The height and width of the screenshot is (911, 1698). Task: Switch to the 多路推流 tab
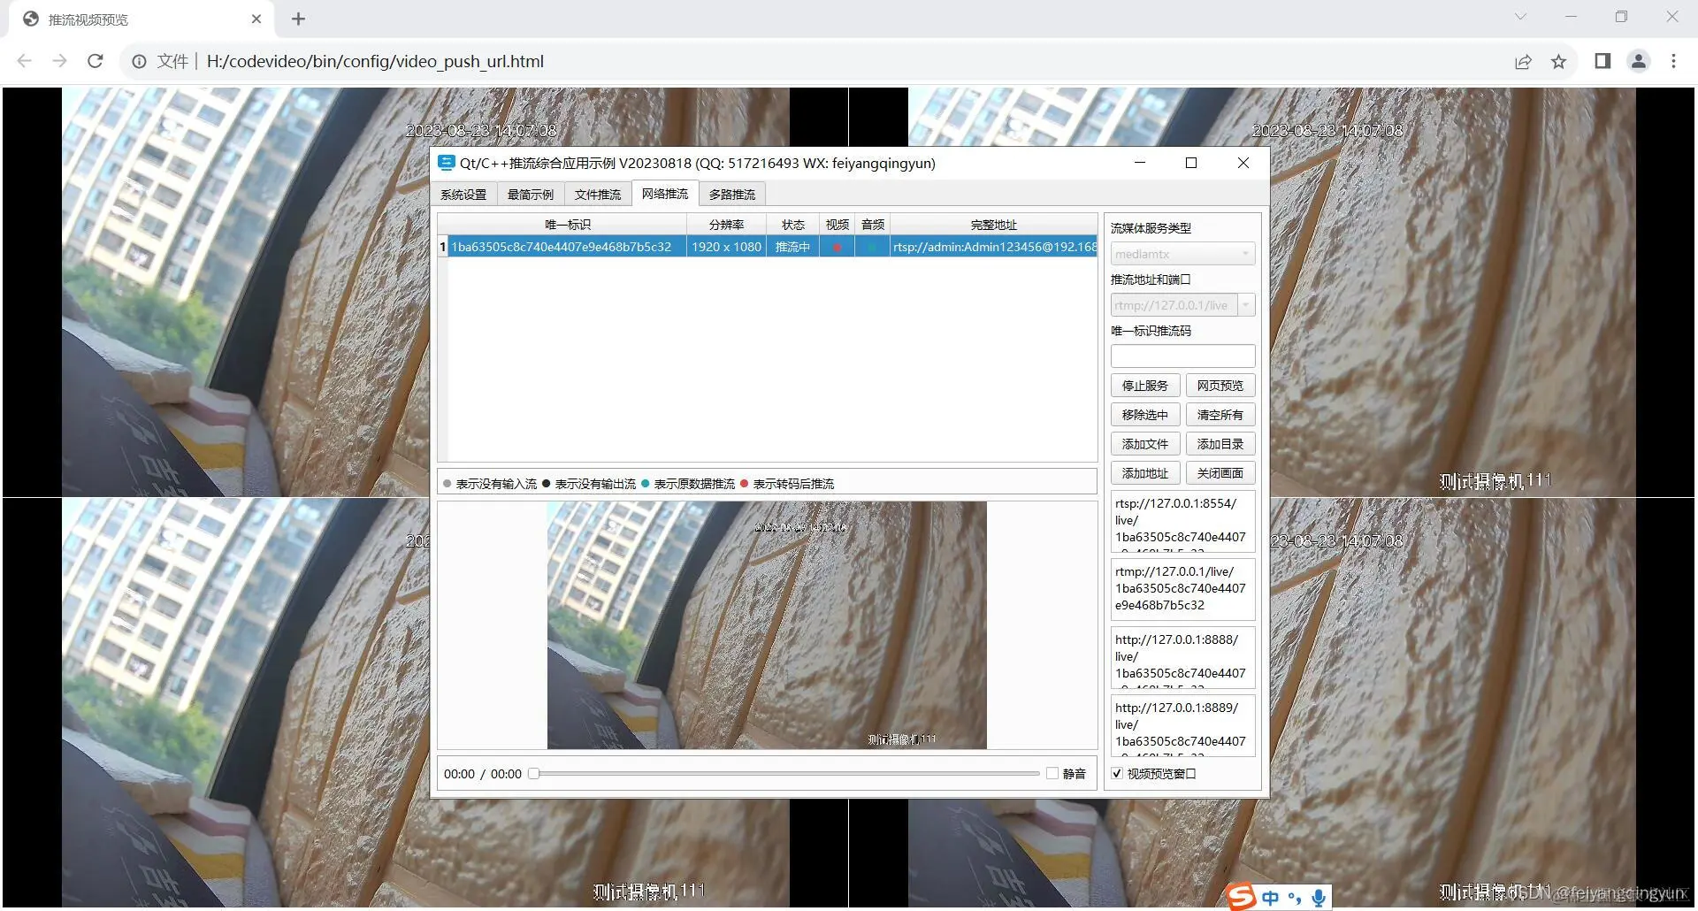click(732, 195)
